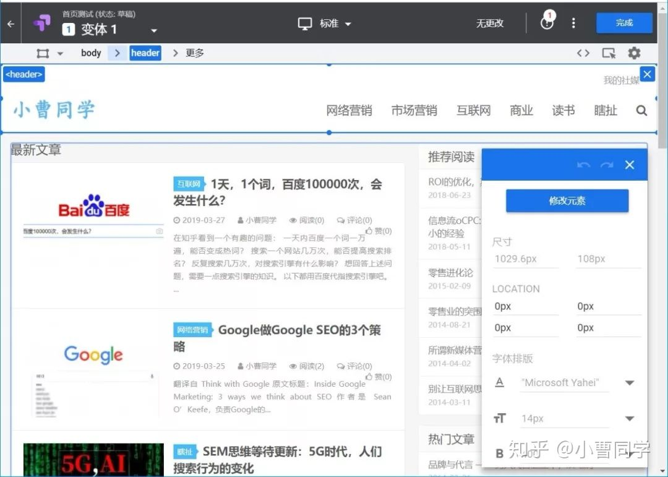This screenshot has width=668, height=477.
Task: Click the 我的社媒 link
Action: [x=621, y=80]
